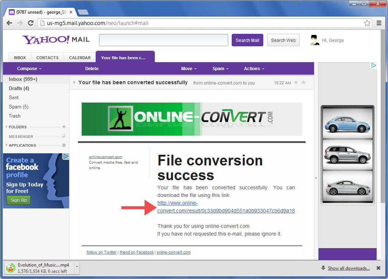Switch to the Contacts tab
The image size is (388, 279).
click(x=47, y=58)
